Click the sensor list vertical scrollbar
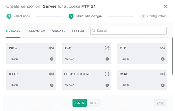This screenshot has width=175, height=111. click(172, 56)
